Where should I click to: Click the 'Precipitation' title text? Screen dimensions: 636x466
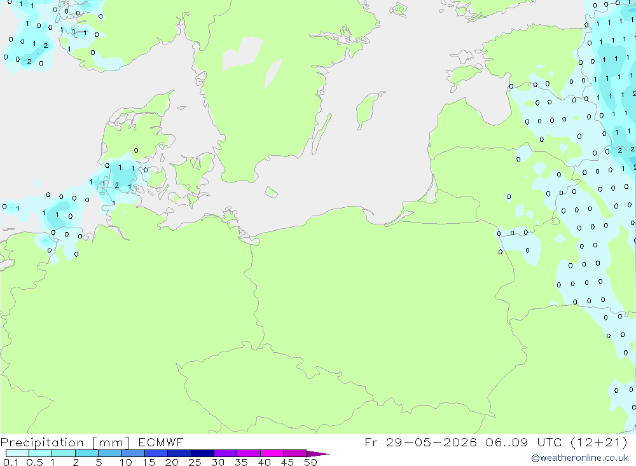click(x=42, y=442)
